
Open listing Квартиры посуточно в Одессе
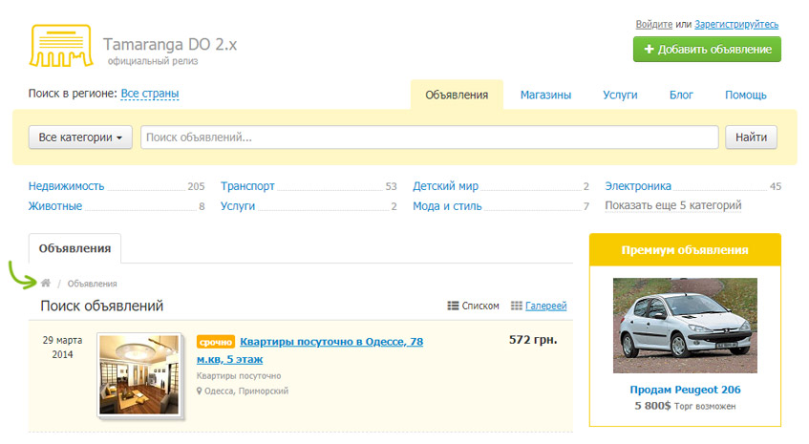click(331, 342)
